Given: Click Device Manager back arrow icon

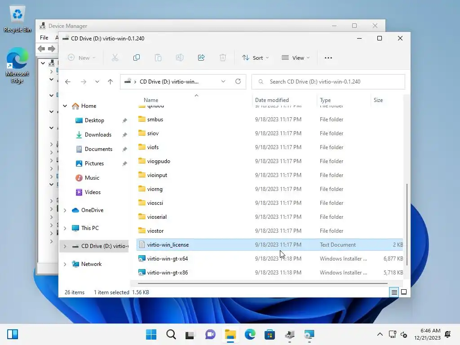Looking at the screenshot, I should coord(41,49).
